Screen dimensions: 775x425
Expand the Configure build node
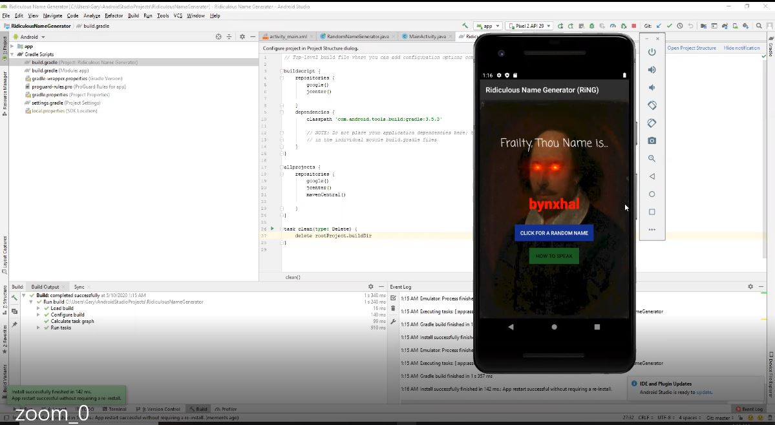[38, 315]
